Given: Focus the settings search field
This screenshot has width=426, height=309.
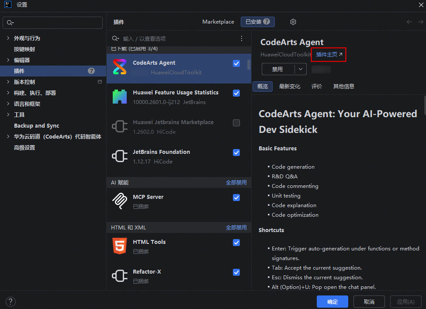Looking at the screenshot, I should pos(52,23).
